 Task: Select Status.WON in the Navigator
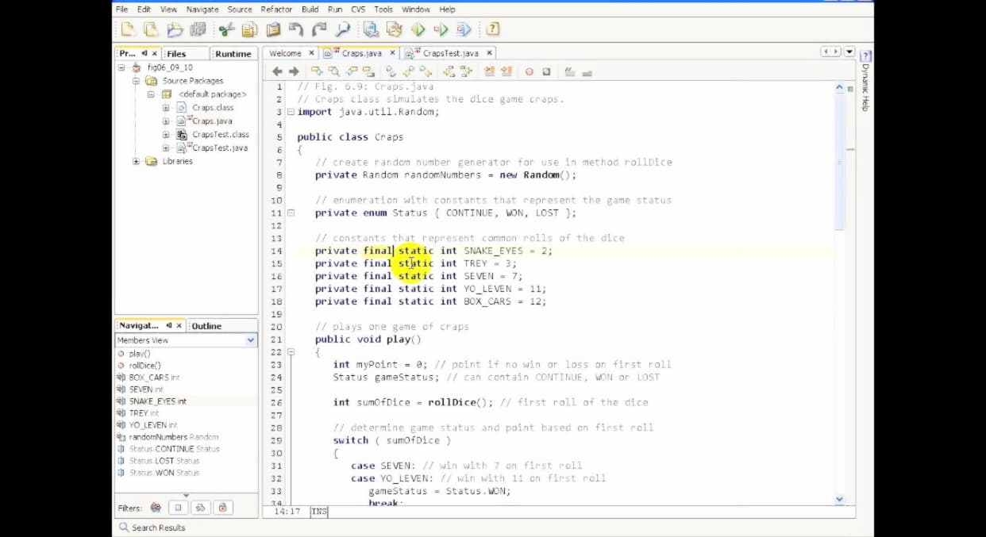[164, 473]
